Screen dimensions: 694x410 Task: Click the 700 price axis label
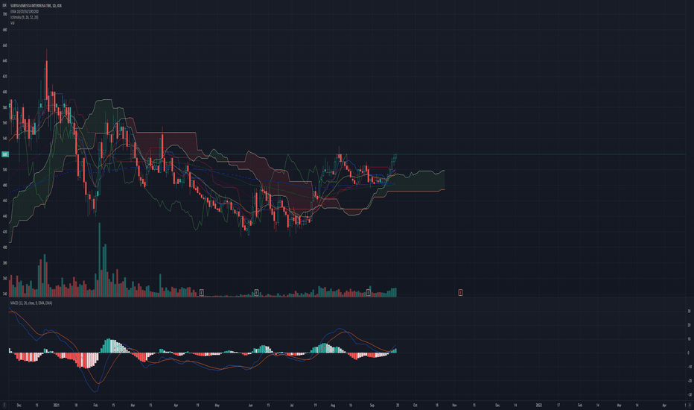tap(4, 14)
